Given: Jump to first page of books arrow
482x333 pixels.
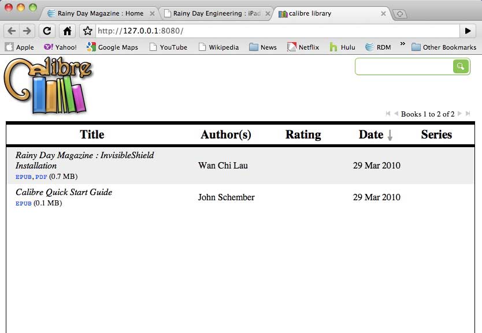Looking at the screenshot, I should (x=388, y=114).
